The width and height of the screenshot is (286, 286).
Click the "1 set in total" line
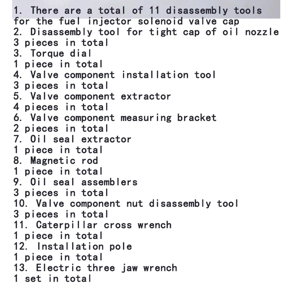pyautogui.click(x=53, y=278)
